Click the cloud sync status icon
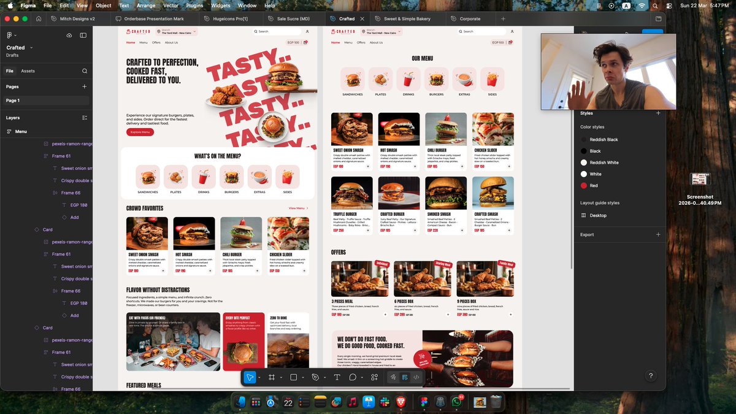Viewport: 736px width, 414px height. coord(69,36)
